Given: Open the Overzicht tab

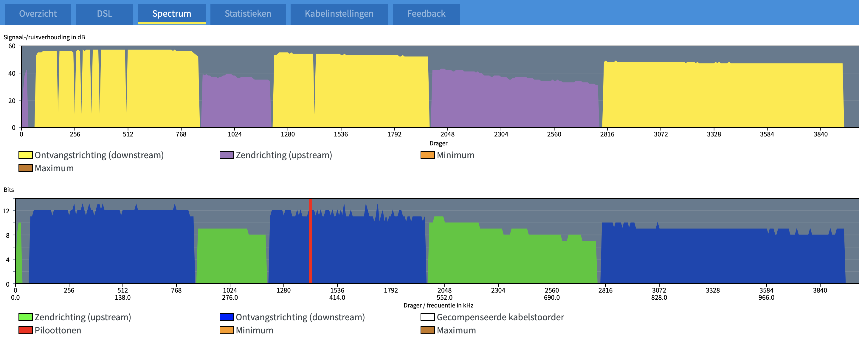Looking at the screenshot, I should pyautogui.click(x=38, y=14).
